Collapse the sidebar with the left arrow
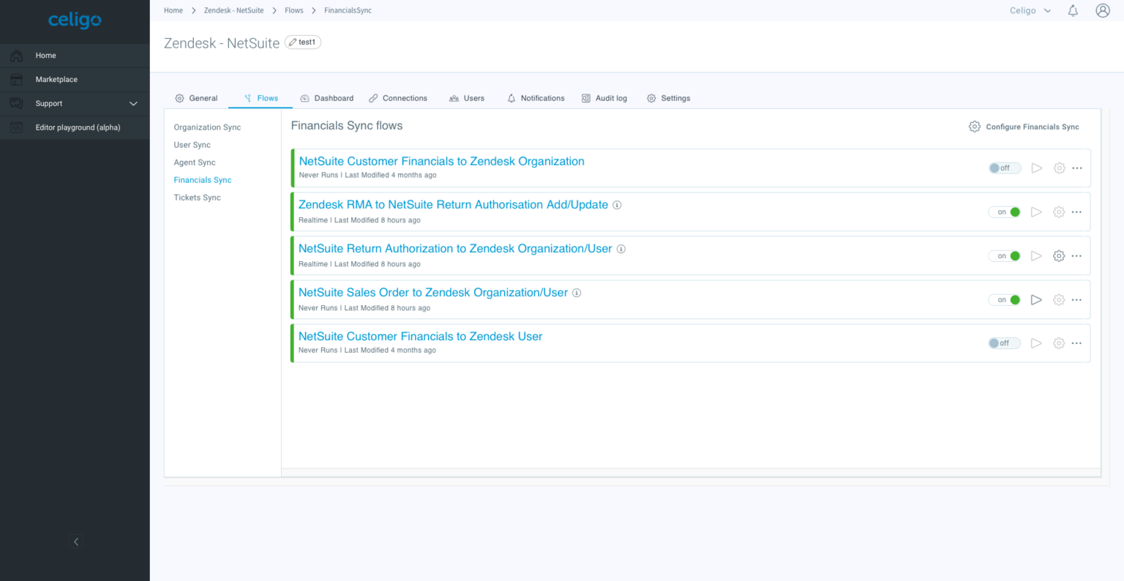The height and width of the screenshot is (581, 1124). (x=76, y=541)
